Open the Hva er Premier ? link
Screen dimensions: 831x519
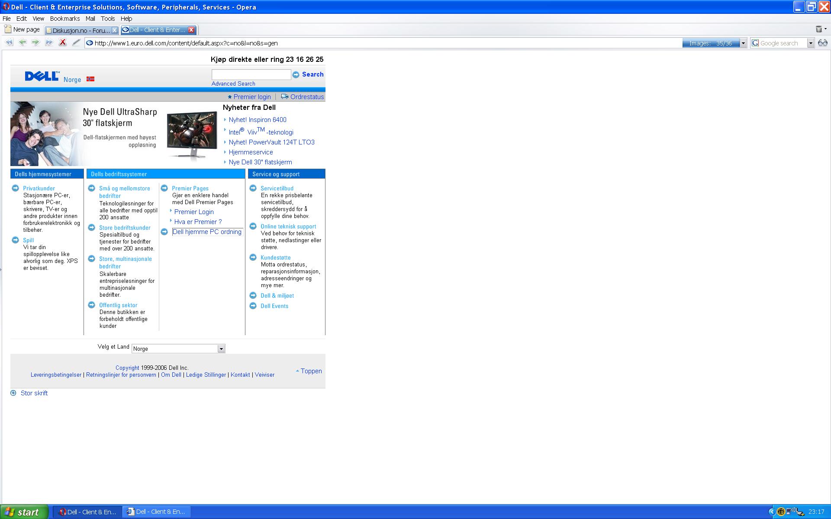(198, 222)
